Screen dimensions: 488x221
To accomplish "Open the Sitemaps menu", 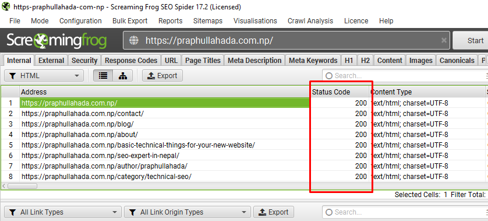I will tap(208, 21).
